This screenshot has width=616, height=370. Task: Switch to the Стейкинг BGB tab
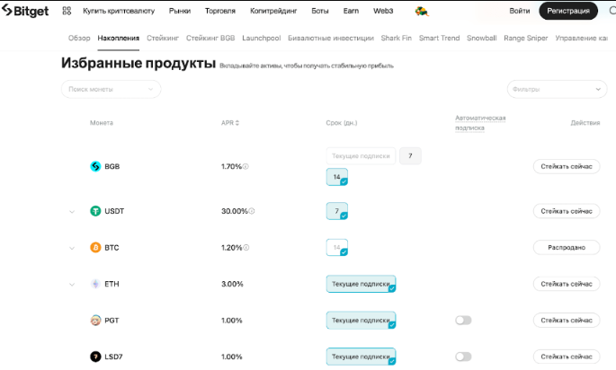pyautogui.click(x=210, y=38)
